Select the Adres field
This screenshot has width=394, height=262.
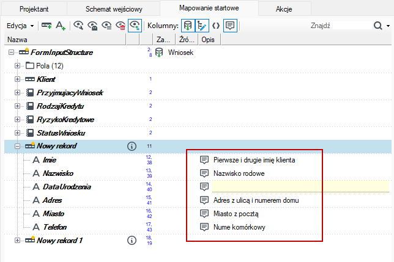(52, 200)
